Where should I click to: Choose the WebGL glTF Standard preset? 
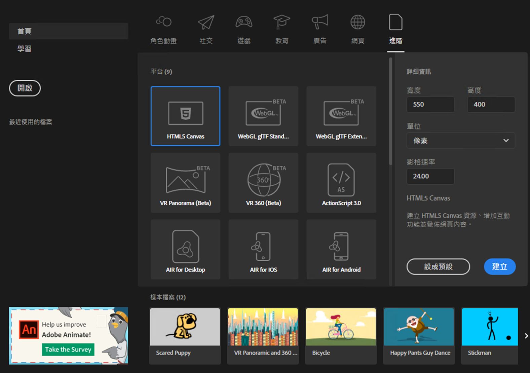[x=263, y=116]
